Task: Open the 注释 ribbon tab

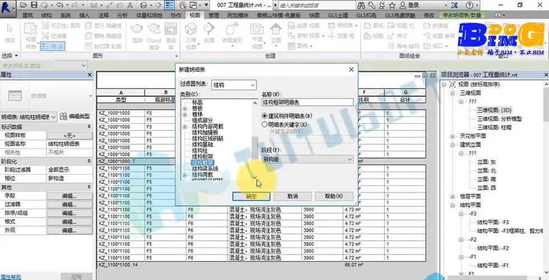Action: 103,15
